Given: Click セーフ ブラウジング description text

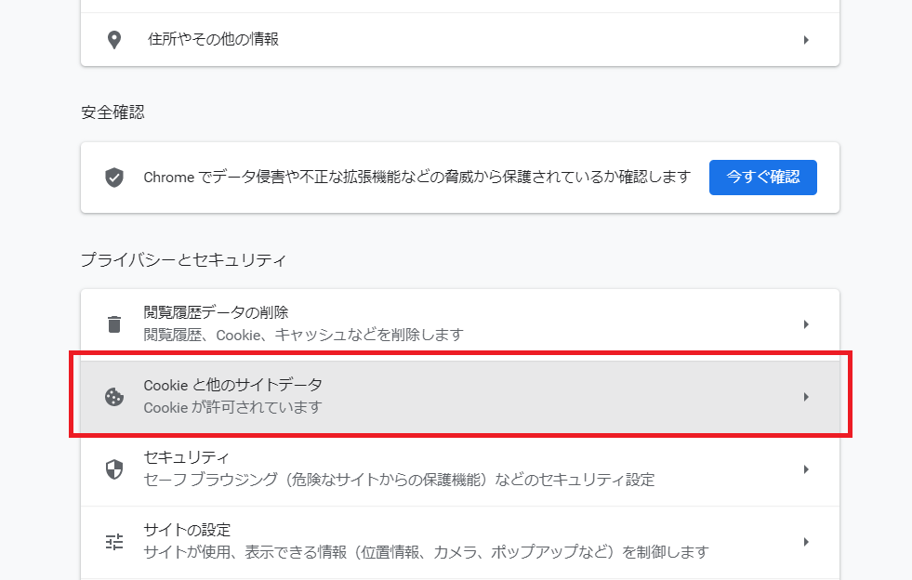Looking at the screenshot, I should (x=399, y=480).
